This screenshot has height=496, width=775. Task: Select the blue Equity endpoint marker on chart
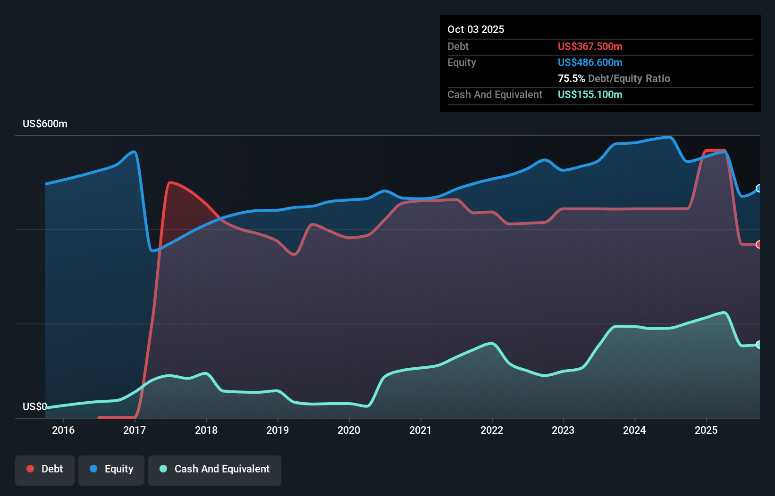759,189
